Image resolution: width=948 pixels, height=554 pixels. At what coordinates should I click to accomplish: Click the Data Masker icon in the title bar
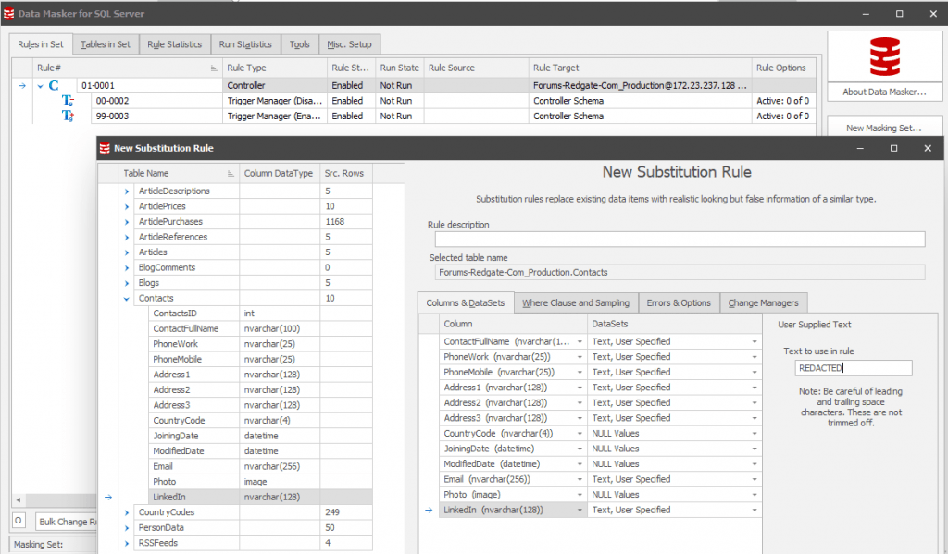click(11, 13)
